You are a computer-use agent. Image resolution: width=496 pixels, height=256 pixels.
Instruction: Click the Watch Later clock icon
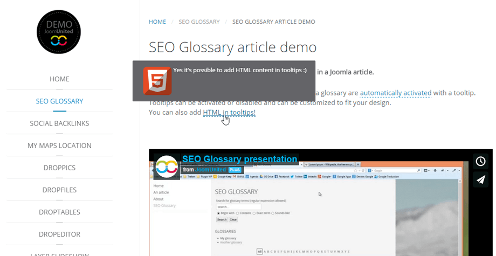pyautogui.click(x=480, y=161)
